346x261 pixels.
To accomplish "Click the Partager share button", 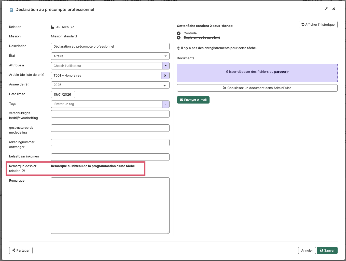I will click(x=21, y=251).
